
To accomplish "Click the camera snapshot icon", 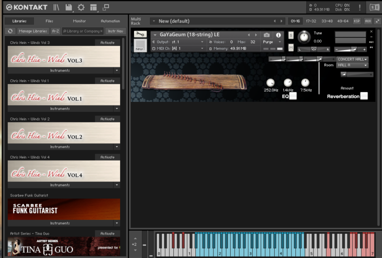I will click(x=267, y=35).
